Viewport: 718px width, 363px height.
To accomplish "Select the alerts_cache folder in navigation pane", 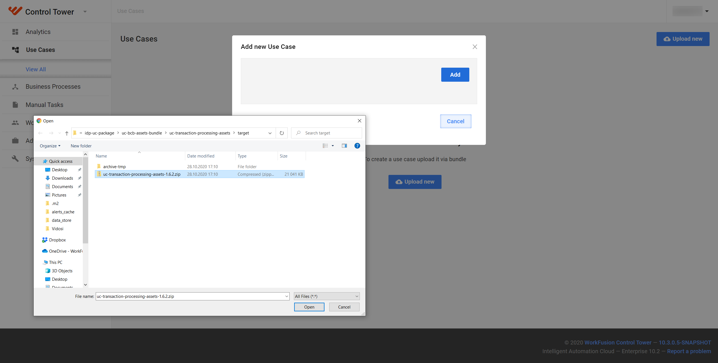I will point(63,212).
